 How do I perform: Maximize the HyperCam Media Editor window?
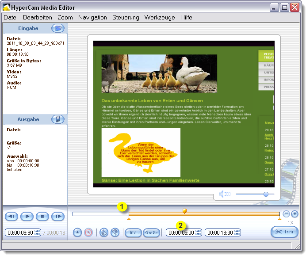point(284,8)
